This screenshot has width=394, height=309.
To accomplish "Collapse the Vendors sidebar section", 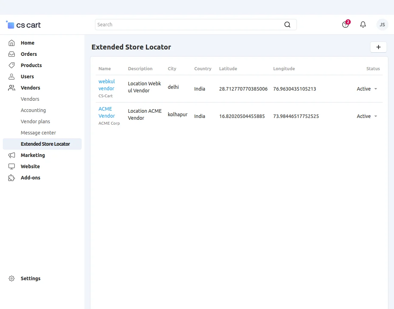I will (30, 88).
